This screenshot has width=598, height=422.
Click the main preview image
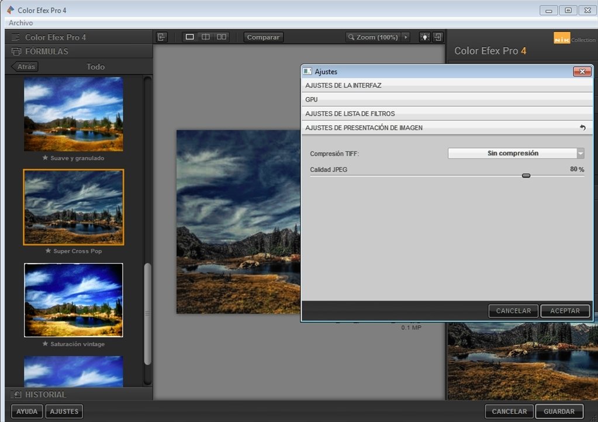pyautogui.click(x=238, y=222)
